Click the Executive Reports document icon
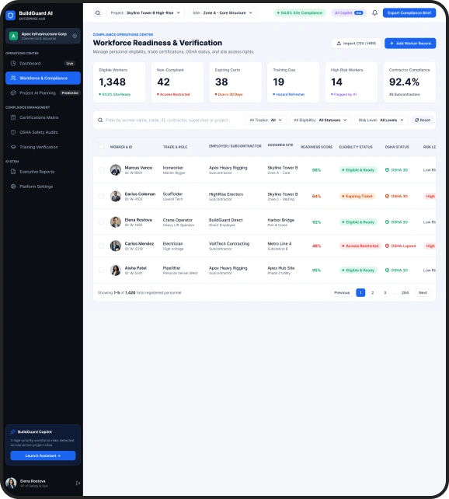 click(13, 172)
